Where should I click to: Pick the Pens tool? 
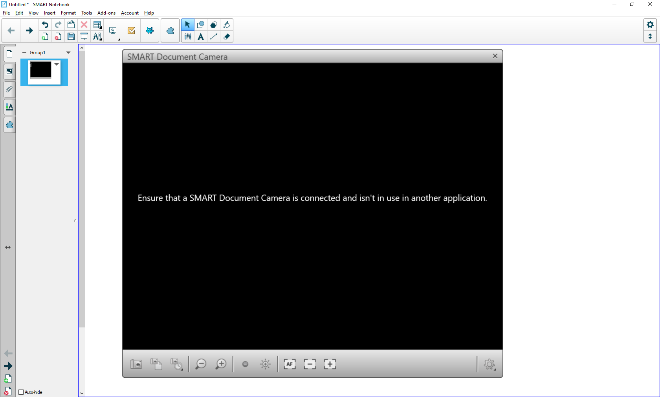coord(188,37)
